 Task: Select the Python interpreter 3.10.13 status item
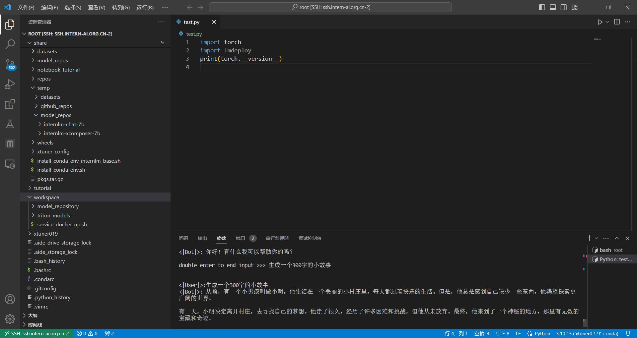pos(587,333)
